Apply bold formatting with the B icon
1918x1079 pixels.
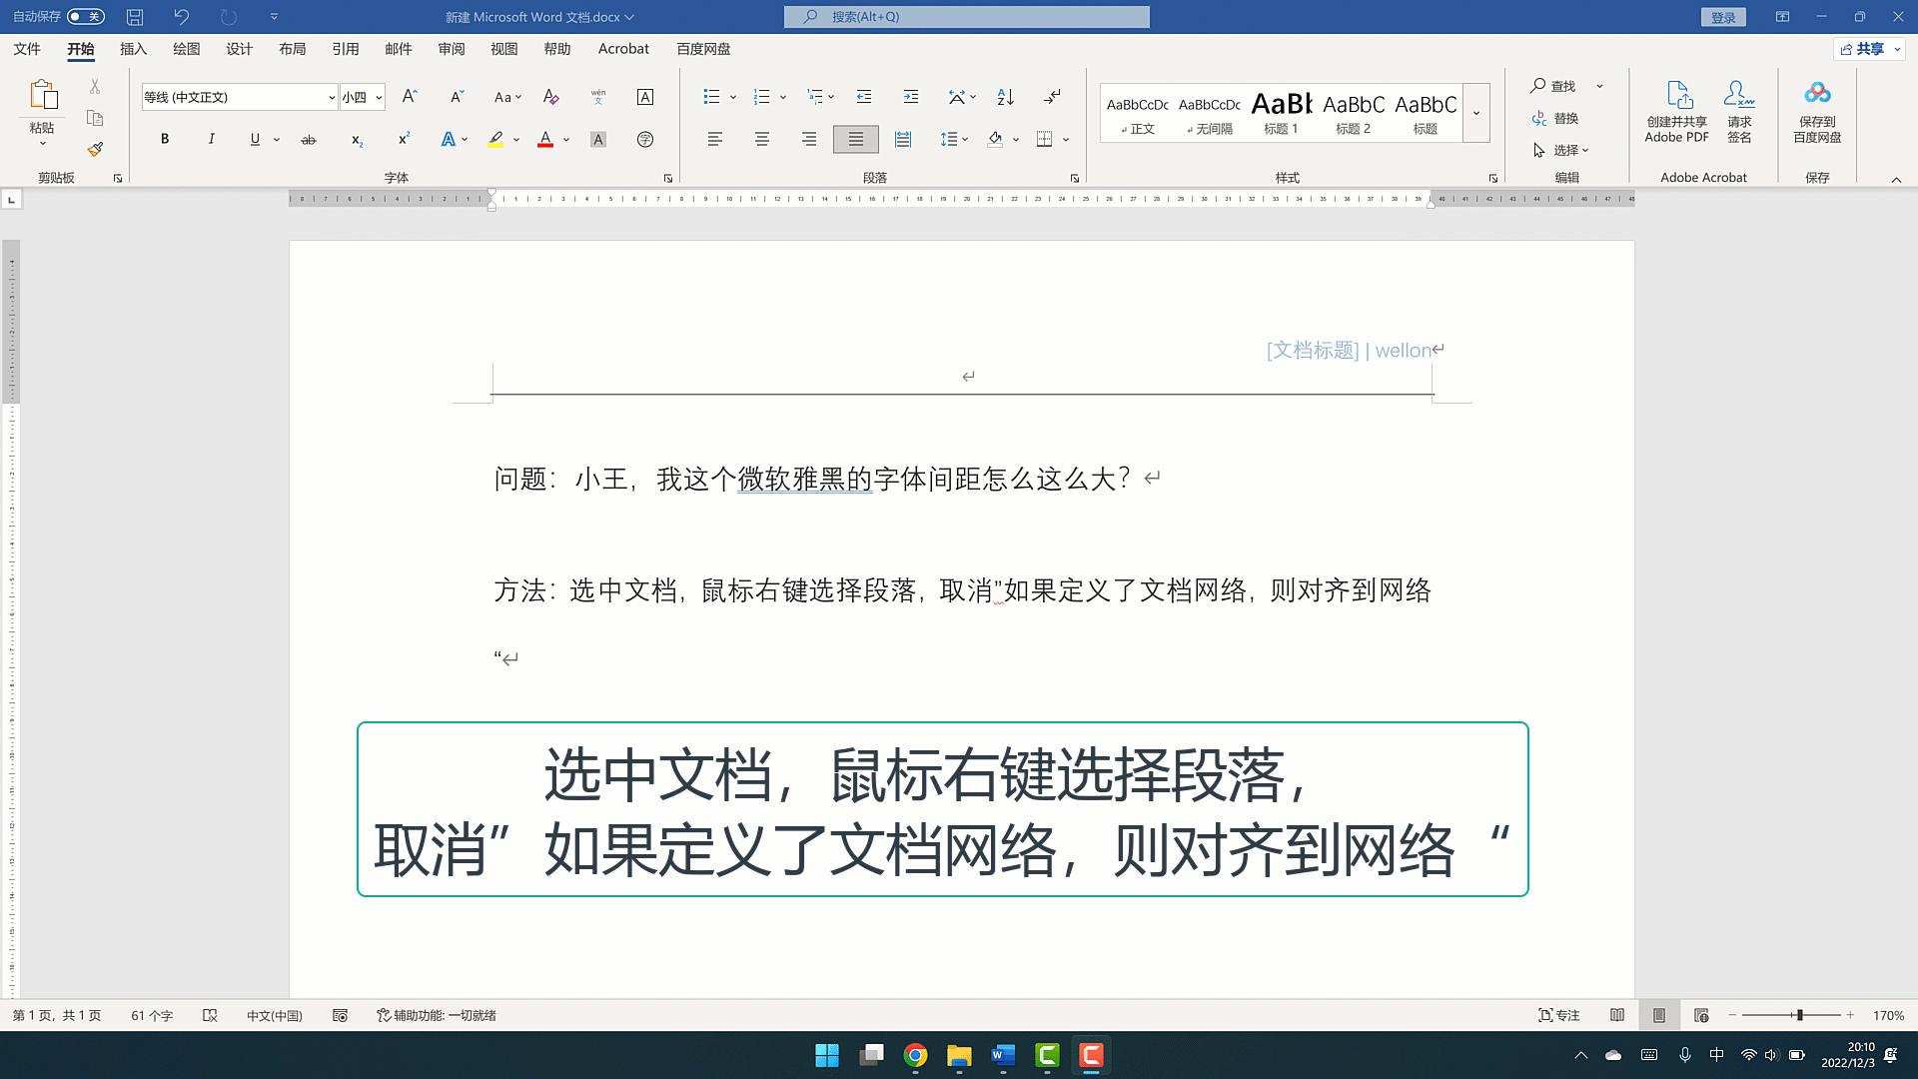click(164, 139)
